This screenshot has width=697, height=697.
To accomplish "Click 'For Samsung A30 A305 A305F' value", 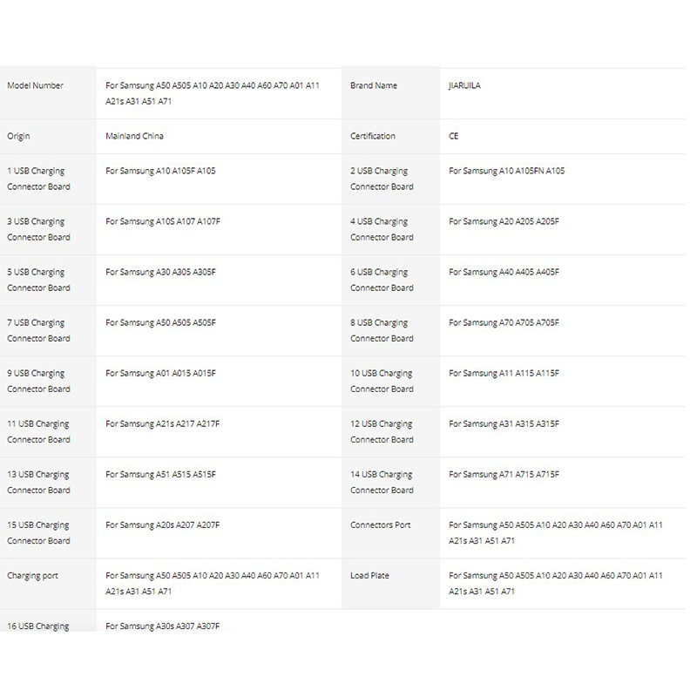I will (x=160, y=272).
